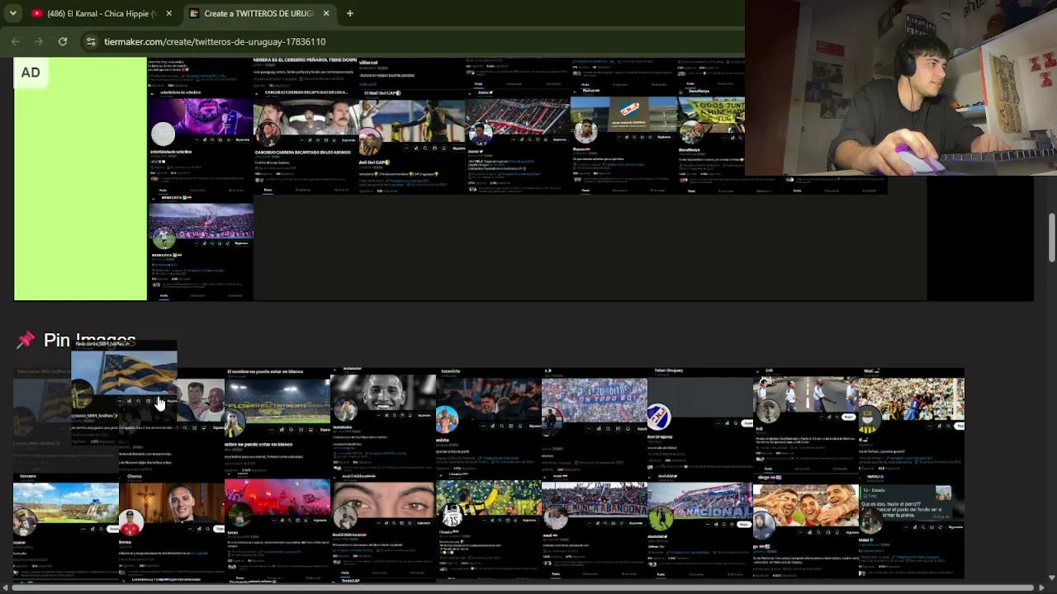Image resolution: width=1057 pixels, height=594 pixels.
Task: Pick the black-and-white smiling man image
Action: [383, 421]
